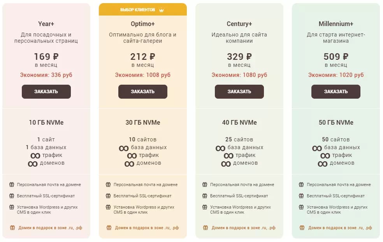Click the 30 ГБ NVMe storage heading
The height and width of the screenshot is (242, 383).
click(x=142, y=122)
